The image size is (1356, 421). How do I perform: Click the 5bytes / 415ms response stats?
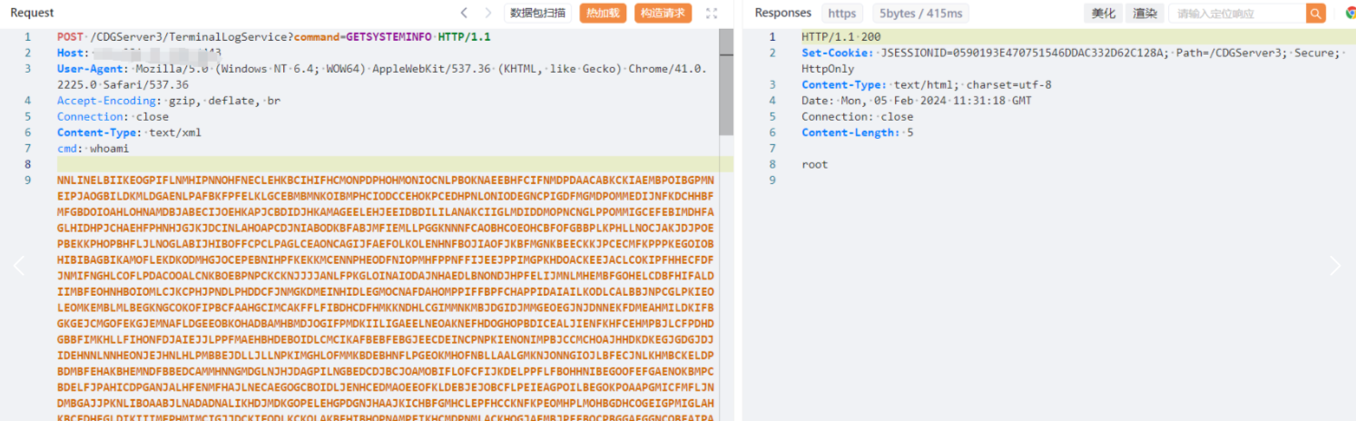(920, 14)
